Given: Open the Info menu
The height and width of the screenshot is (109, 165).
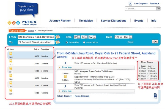Looking at the screenshot, I should coord(154,21).
